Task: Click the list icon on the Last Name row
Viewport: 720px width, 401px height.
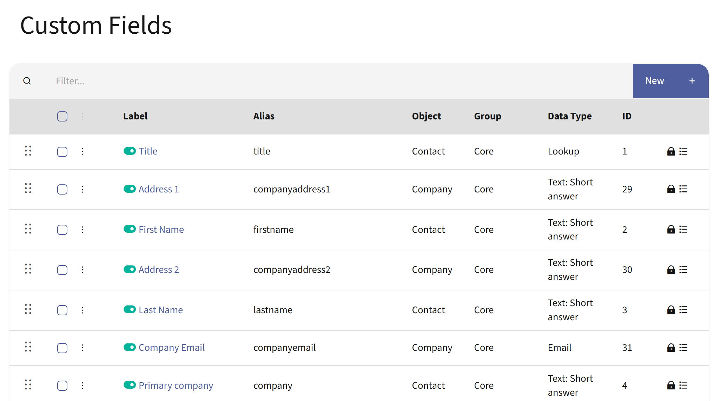Action: point(683,310)
